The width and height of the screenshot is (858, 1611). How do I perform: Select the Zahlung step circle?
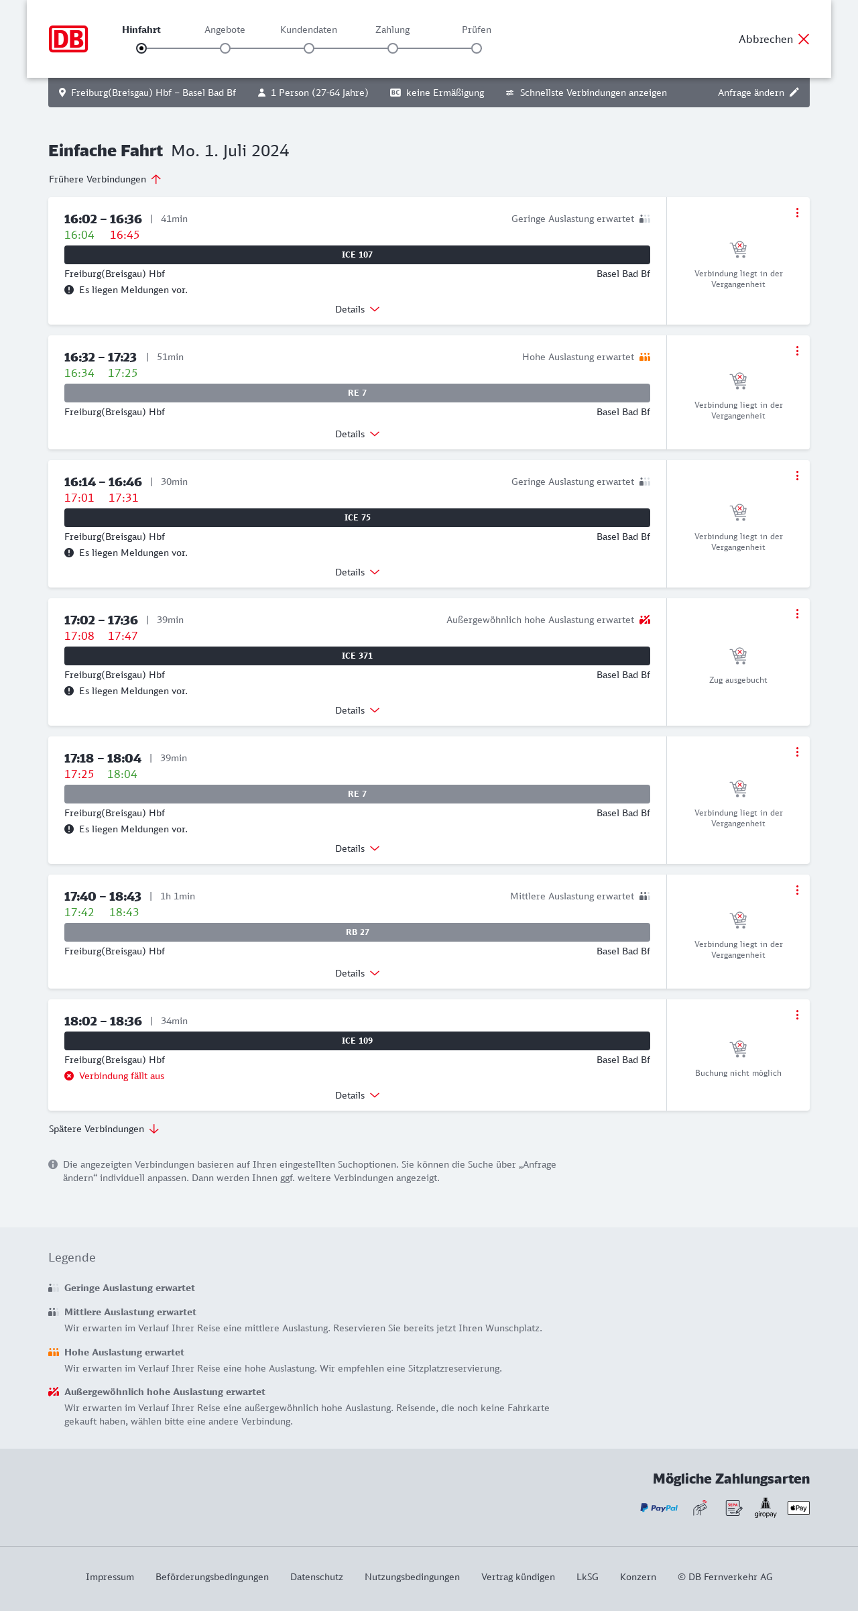click(x=393, y=48)
